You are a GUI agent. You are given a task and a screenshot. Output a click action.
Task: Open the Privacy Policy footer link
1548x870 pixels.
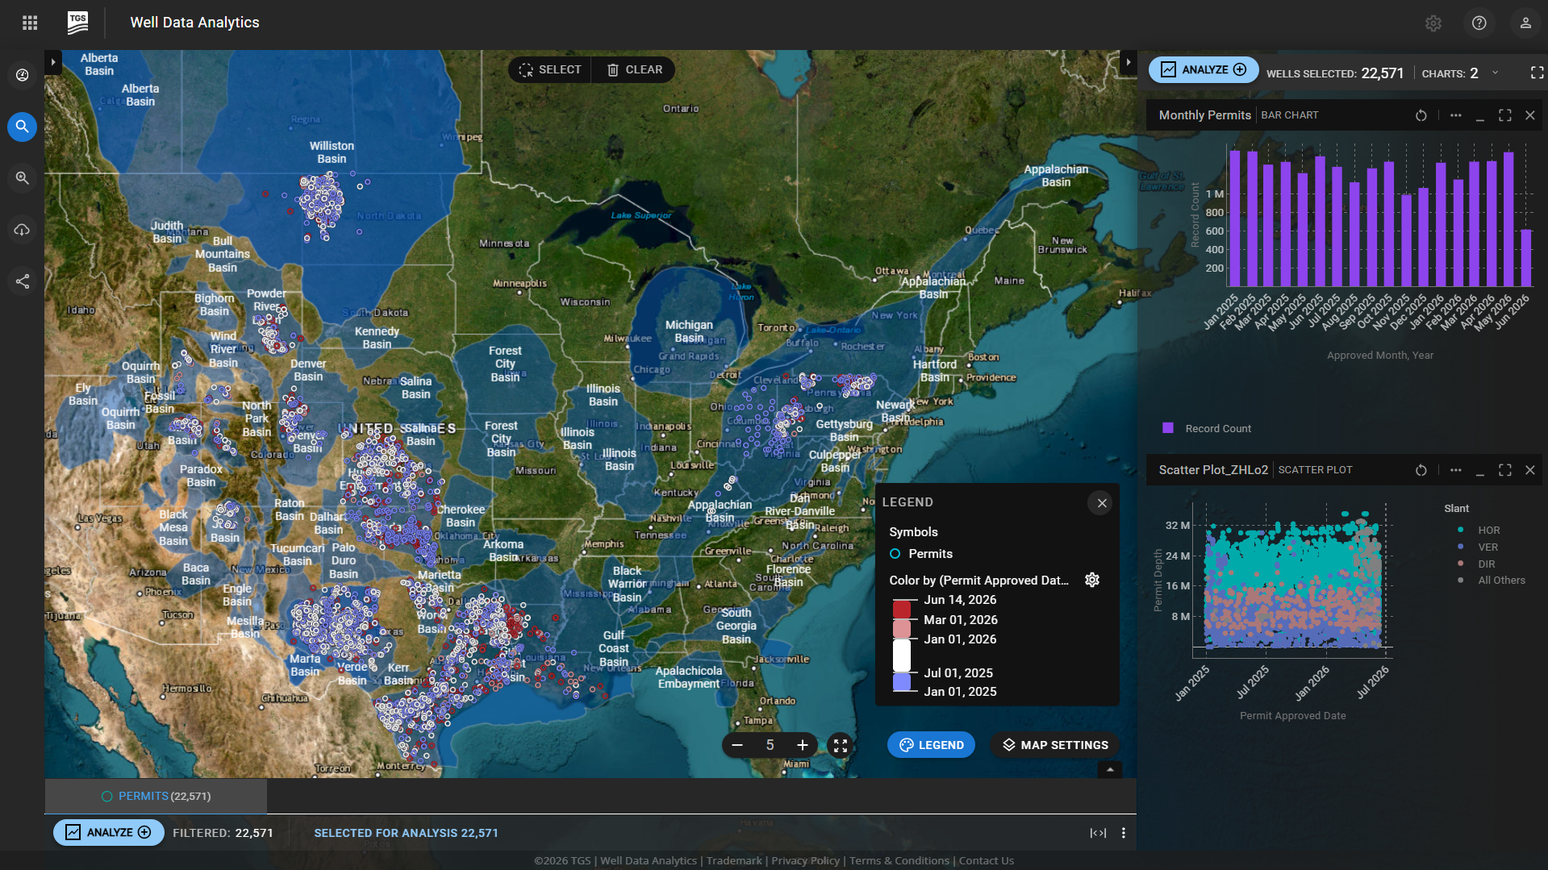[805, 860]
